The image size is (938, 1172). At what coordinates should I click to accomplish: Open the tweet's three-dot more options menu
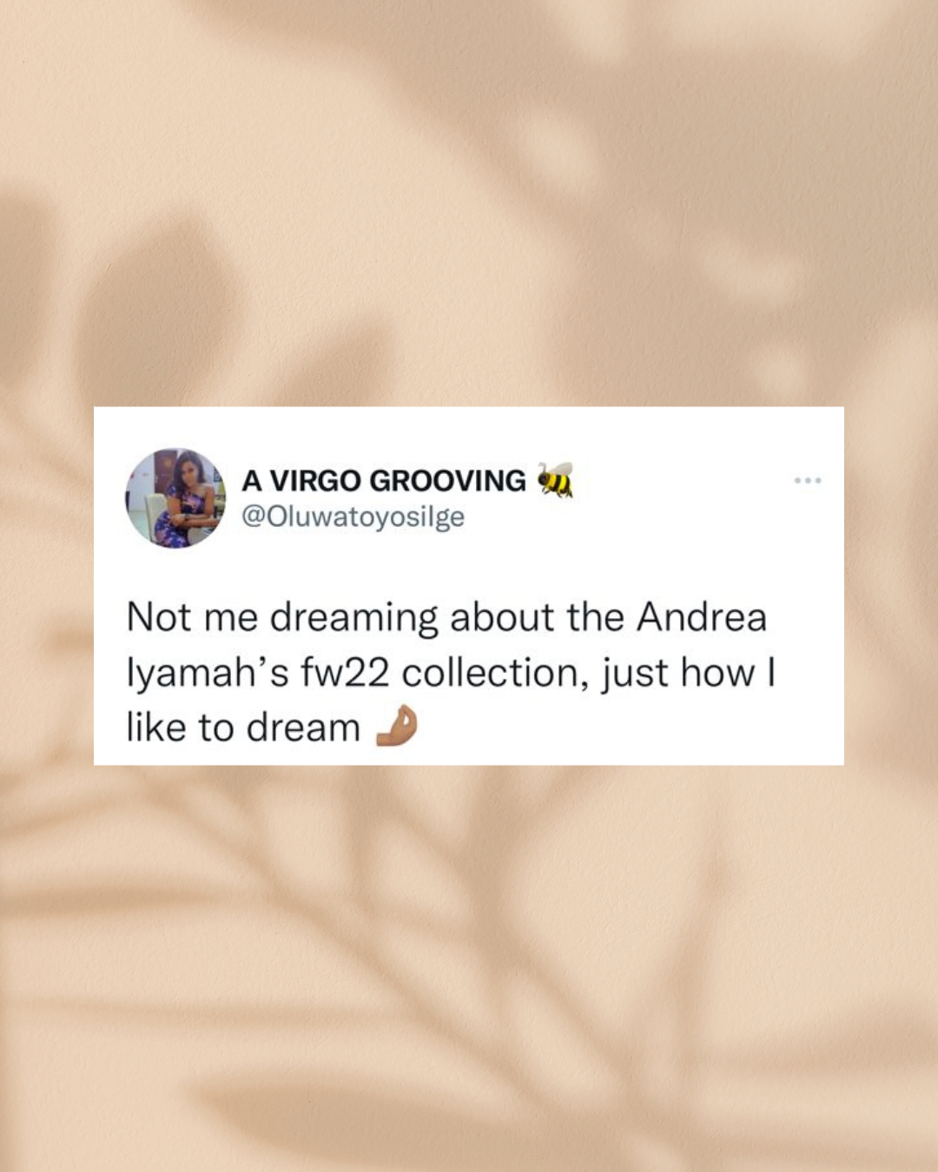[808, 480]
